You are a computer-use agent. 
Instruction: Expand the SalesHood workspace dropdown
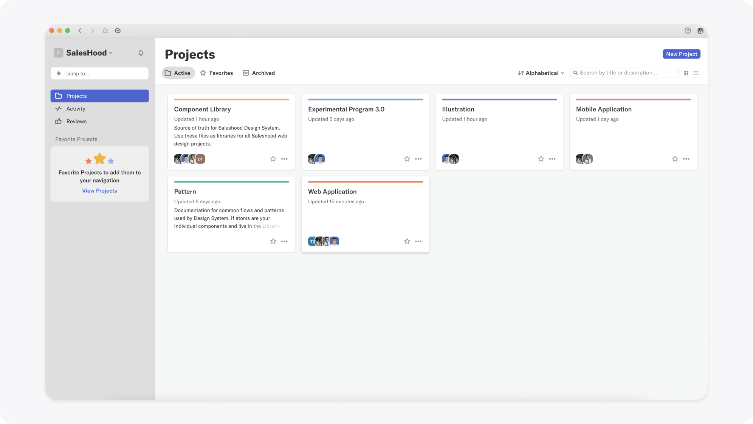[111, 53]
